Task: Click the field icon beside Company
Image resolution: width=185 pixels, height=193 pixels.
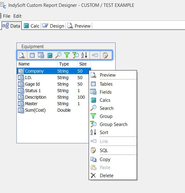Action: pos(21,71)
